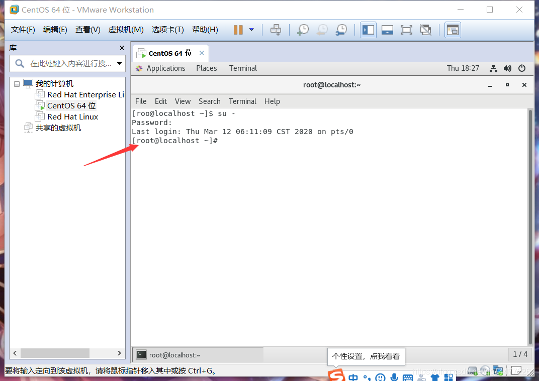Take a snapshot of this virtual machine
The height and width of the screenshot is (381, 539).
(x=303, y=30)
